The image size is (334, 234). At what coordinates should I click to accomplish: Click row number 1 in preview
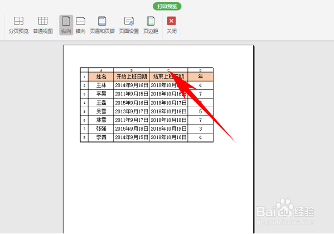[84, 77]
